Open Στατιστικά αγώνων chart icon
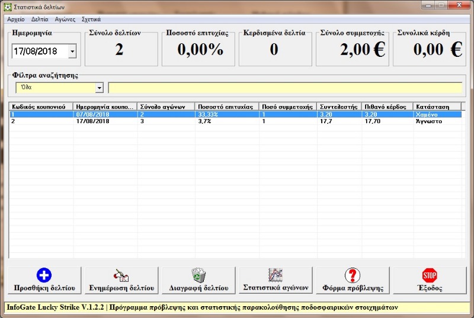Image resolution: width=474 pixels, height=318 pixels. click(x=276, y=274)
